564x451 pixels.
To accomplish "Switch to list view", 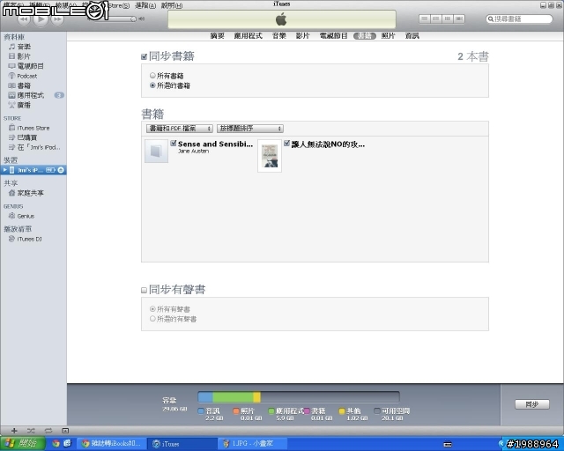I will click(x=425, y=18).
